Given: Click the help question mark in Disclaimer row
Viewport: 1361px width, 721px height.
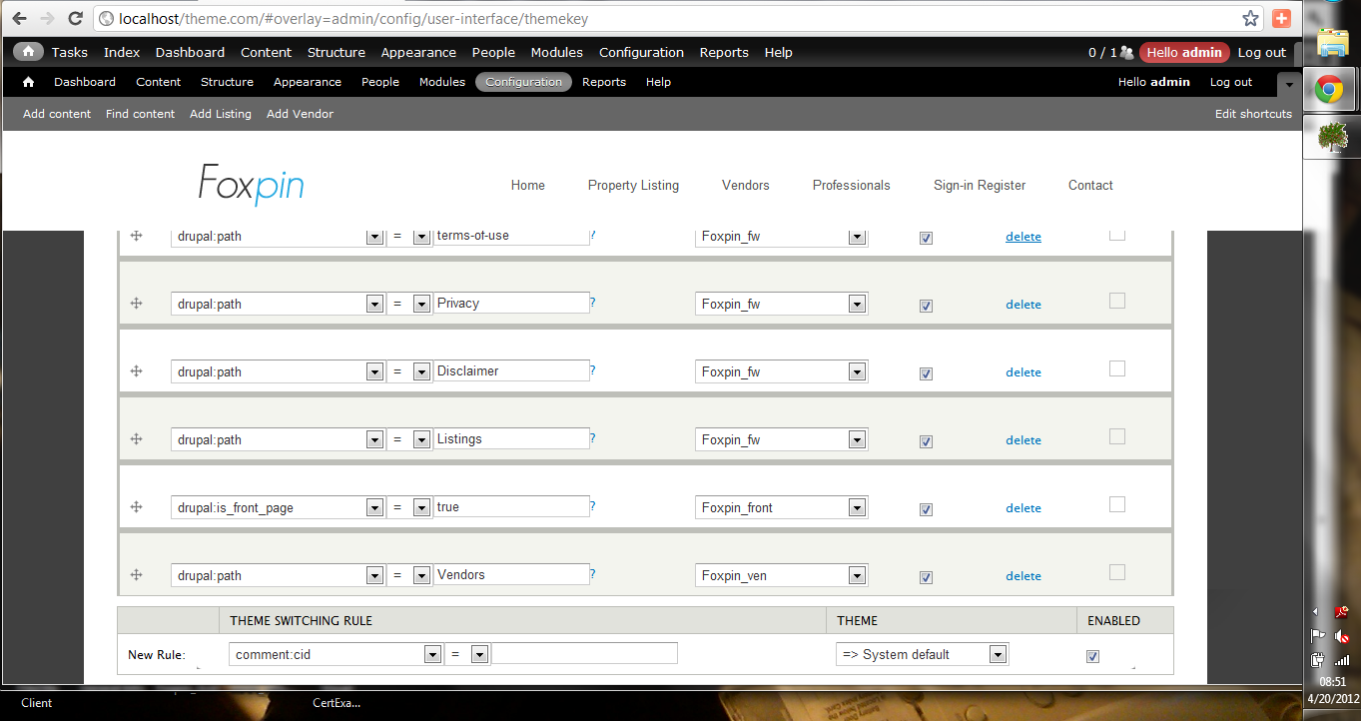Looking at the screenshot, I should 592,369.
